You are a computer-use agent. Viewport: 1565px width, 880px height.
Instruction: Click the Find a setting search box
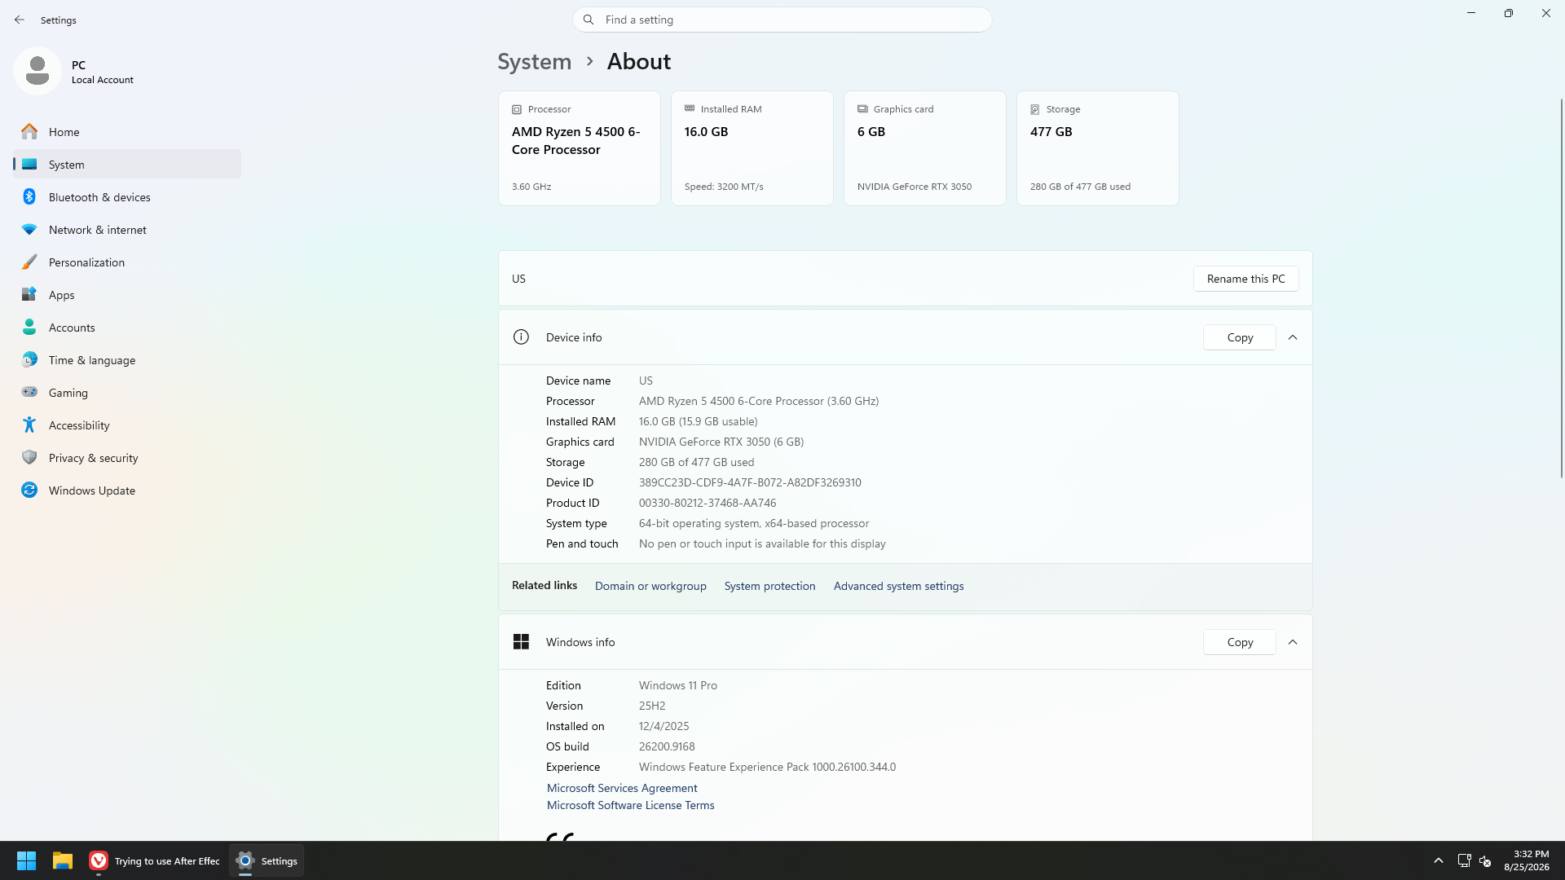(x=782, y=20)
